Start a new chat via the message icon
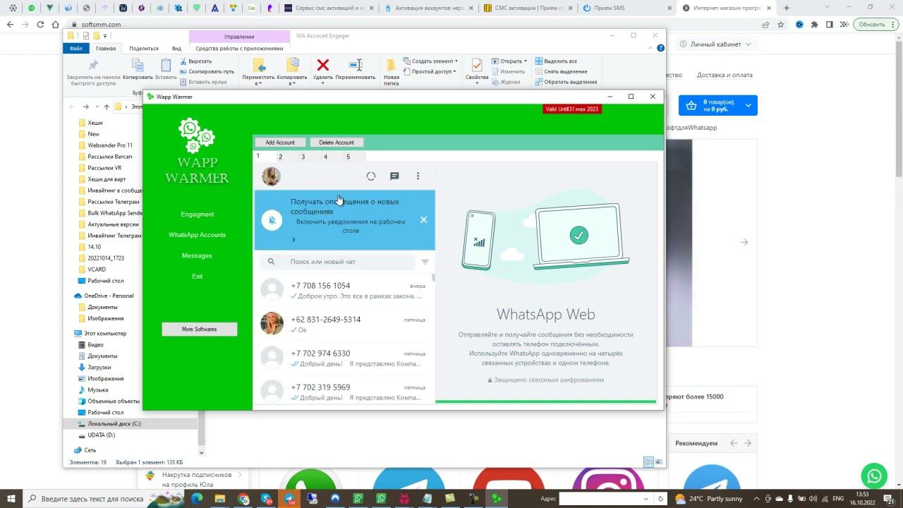Image resolution: width=903 pixels, height=508 pixels. click(394, 176)
